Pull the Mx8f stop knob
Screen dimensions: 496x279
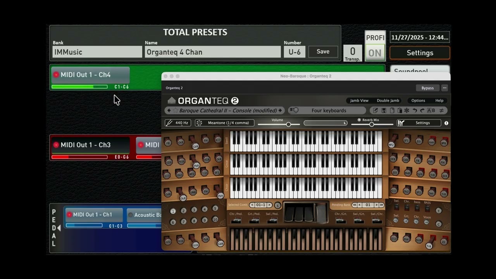tap(408, 173)
